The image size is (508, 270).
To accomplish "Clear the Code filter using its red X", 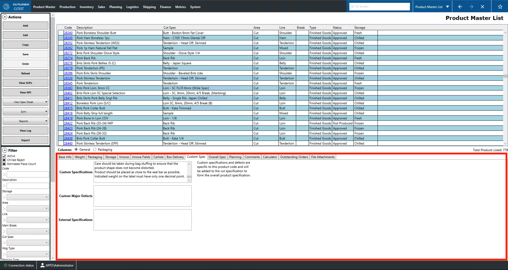I will pyautogui.click(x=4, y=174).
